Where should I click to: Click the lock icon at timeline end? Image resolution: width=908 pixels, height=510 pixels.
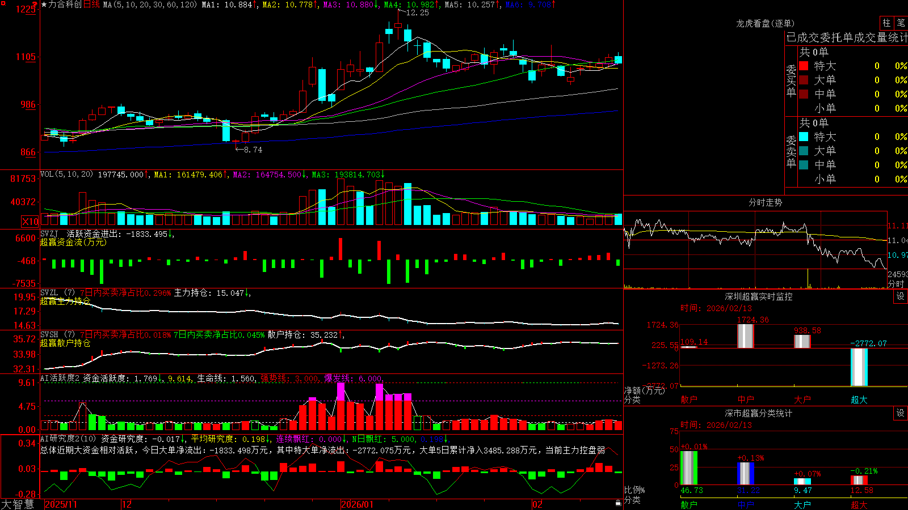(x=618, y=503)
